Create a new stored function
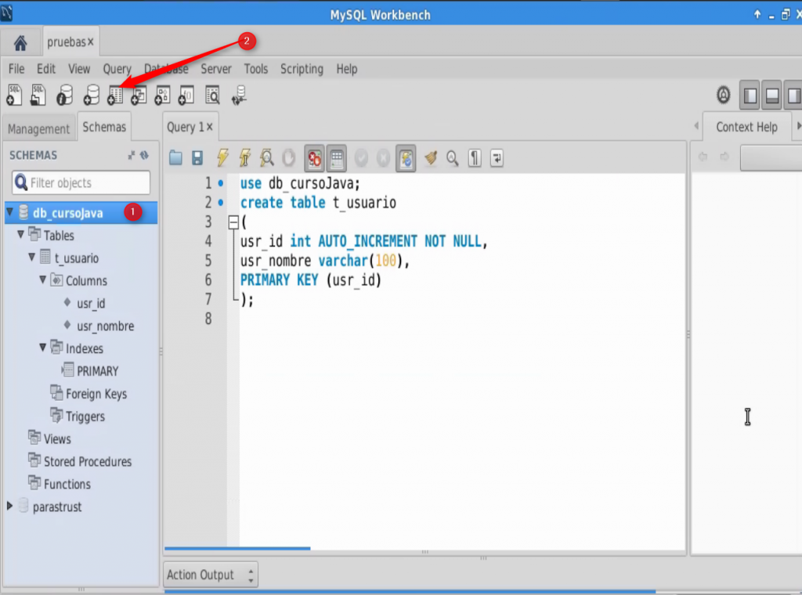This screenshot has width=802, height=595. pos(185,95)
